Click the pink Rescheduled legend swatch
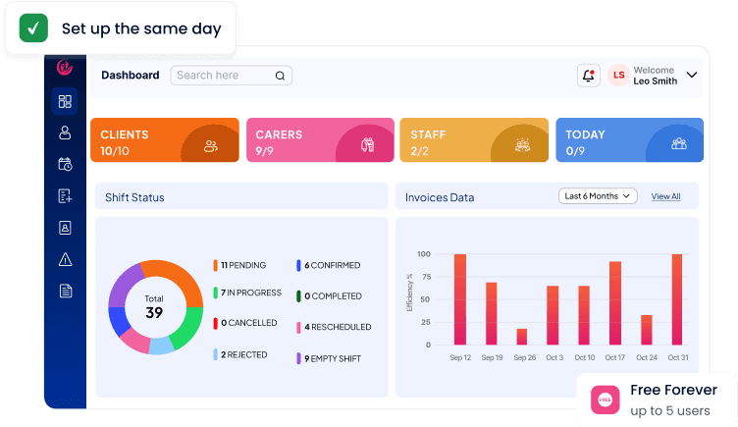This screenshot has width=738, height=427. click(x=298, y=328)
